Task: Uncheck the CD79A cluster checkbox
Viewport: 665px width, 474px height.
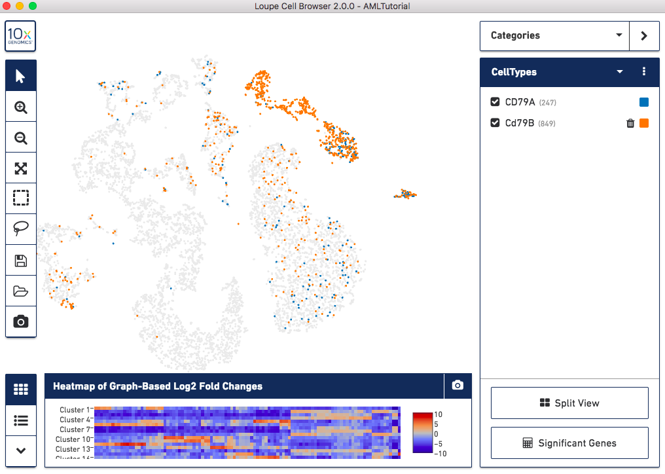Action: [x=495, y=102]
